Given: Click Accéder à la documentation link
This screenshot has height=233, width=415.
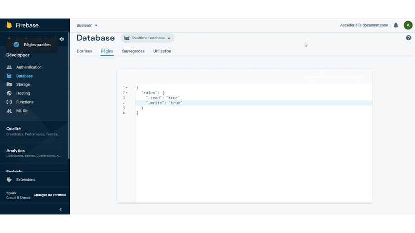Looking at the screenshot, I should tap(364, 25).
